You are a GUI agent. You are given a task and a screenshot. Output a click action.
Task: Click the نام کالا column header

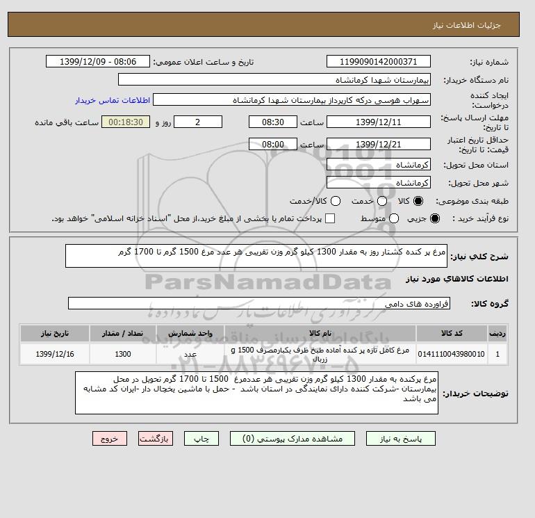pos(320,333)
